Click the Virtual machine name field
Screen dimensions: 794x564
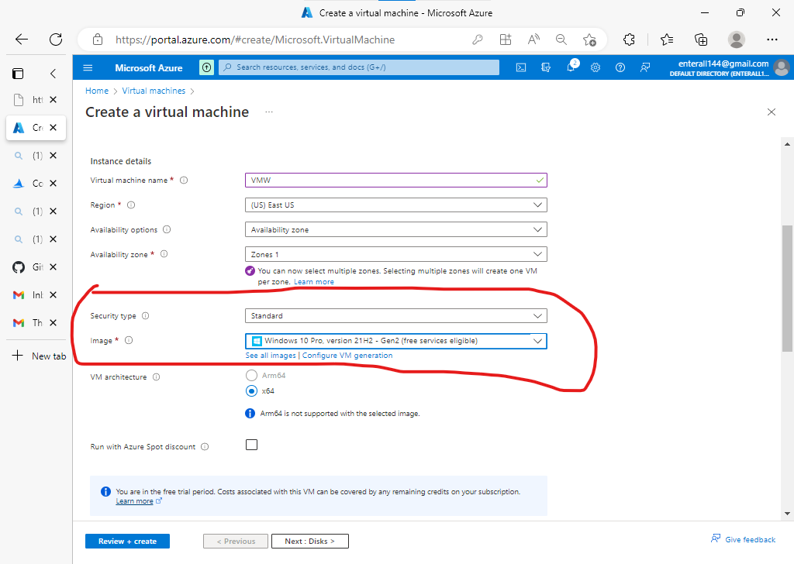click(395, 180)
